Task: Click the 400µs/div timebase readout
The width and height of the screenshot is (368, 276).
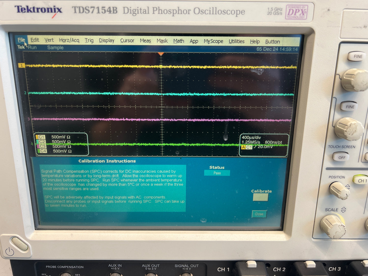Action: [251, 137]
